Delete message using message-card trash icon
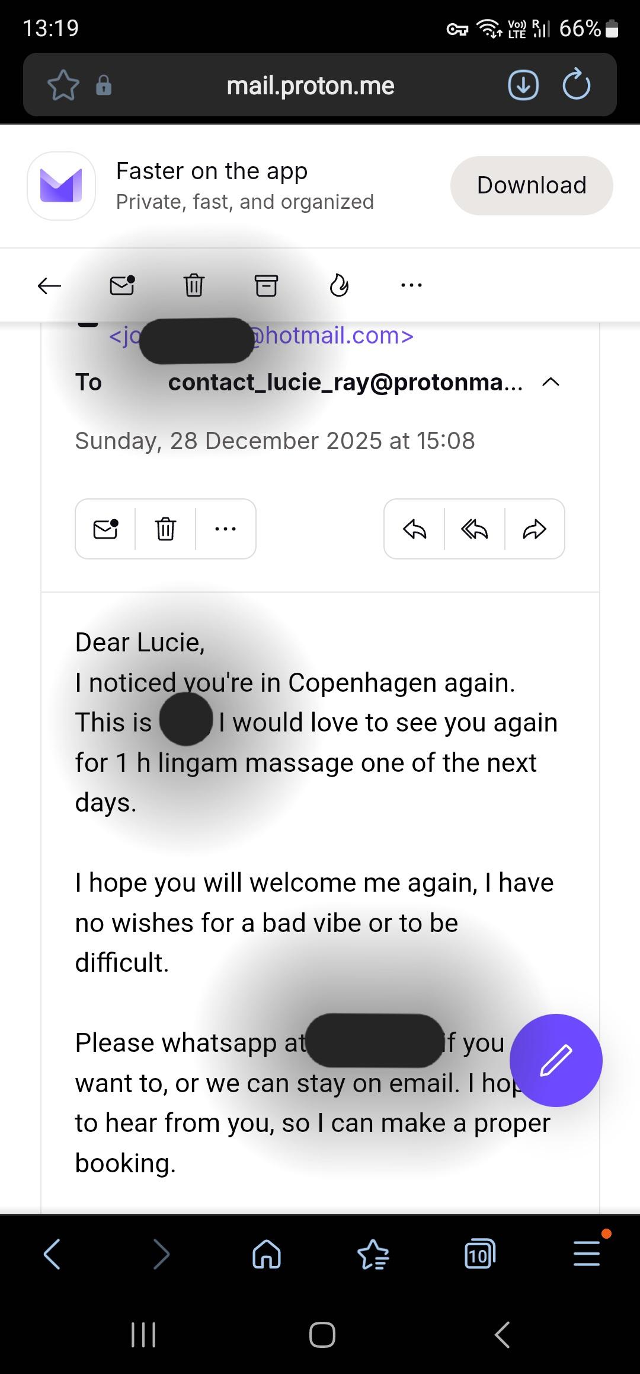 165,529
